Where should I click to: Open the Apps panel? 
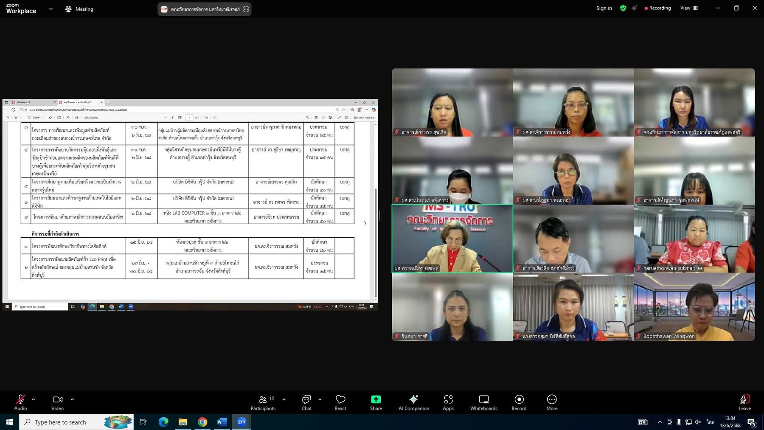[x=448, y=402]
